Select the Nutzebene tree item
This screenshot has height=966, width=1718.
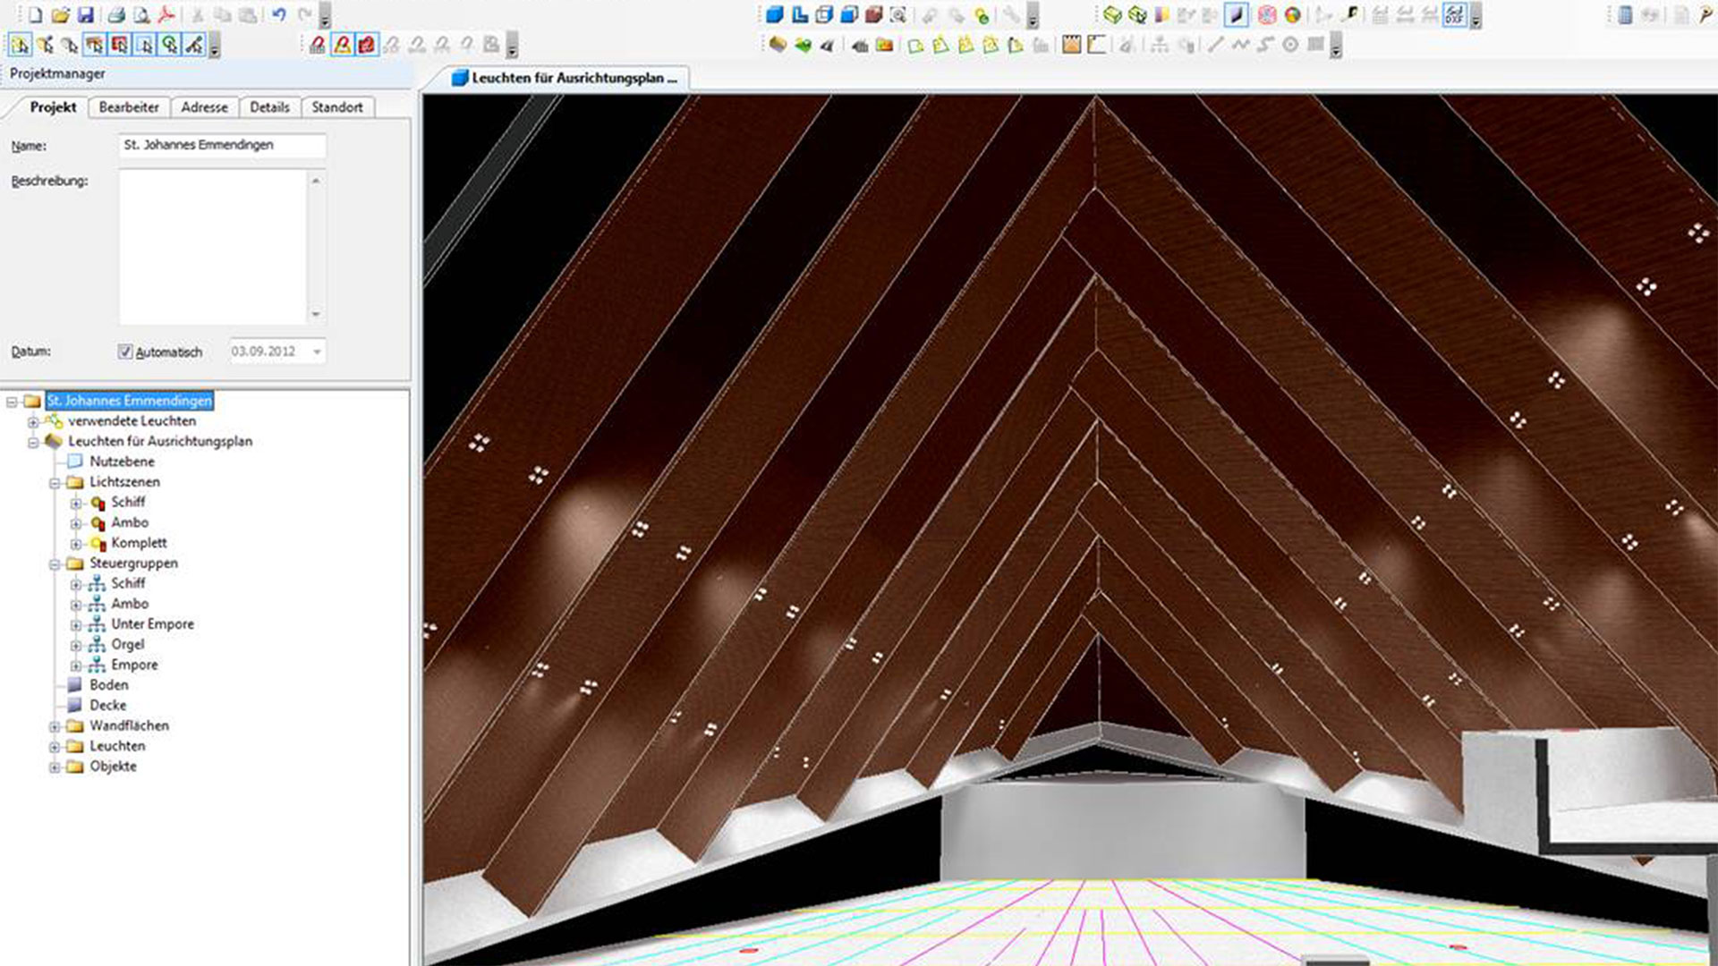122,462
